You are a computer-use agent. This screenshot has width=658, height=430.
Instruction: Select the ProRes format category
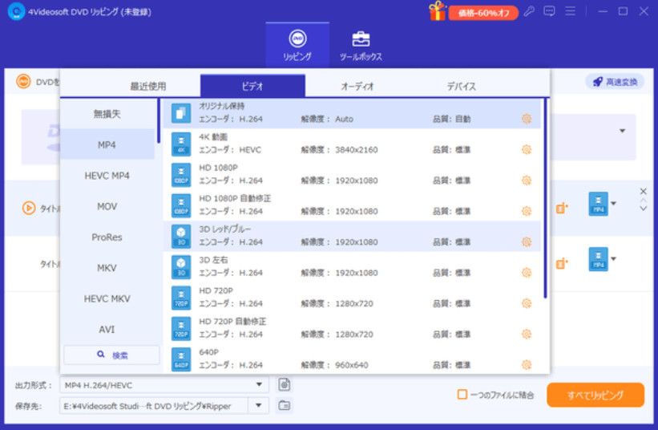[107, 237]
